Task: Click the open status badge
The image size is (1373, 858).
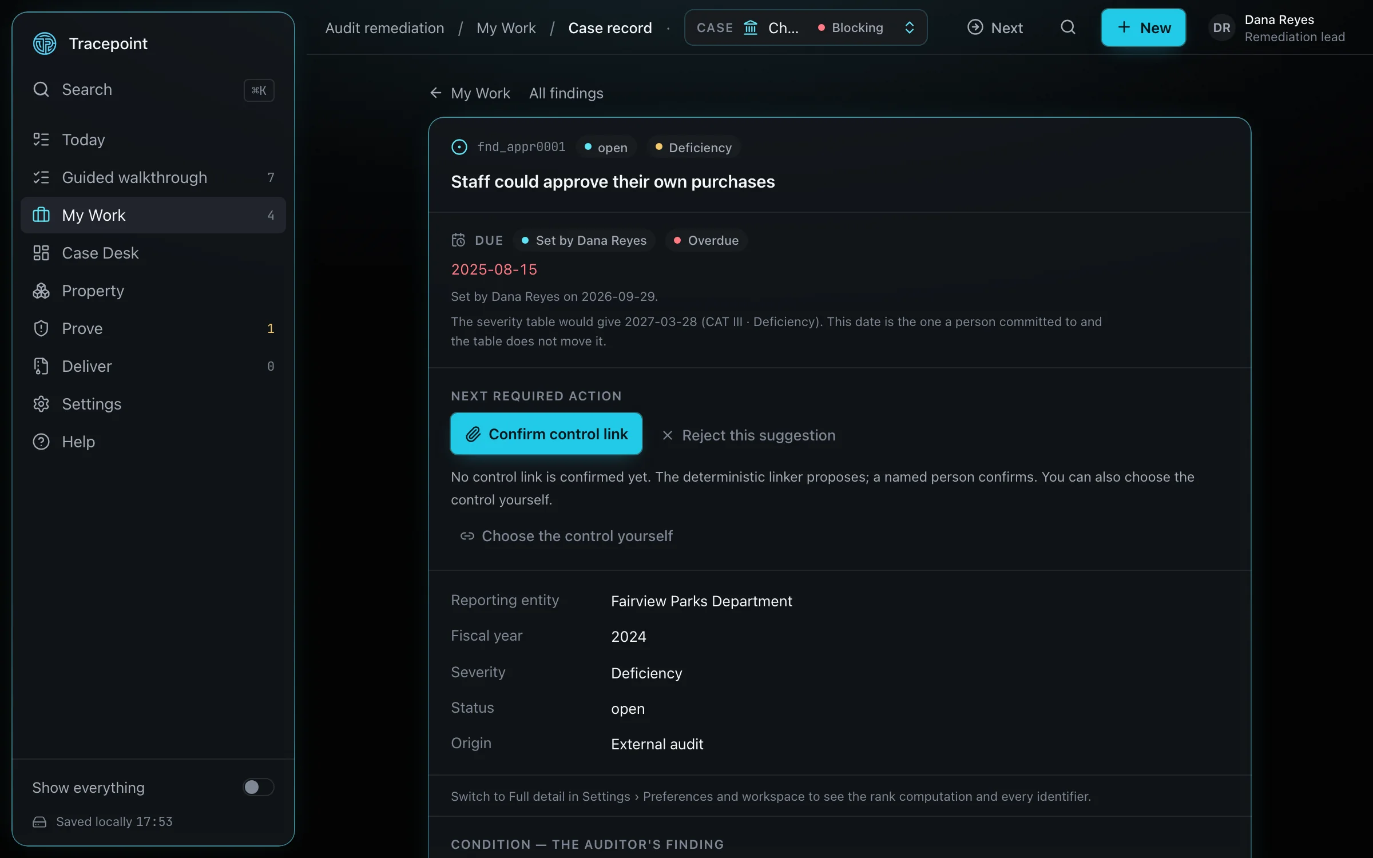Action: (x=606, y=147)
